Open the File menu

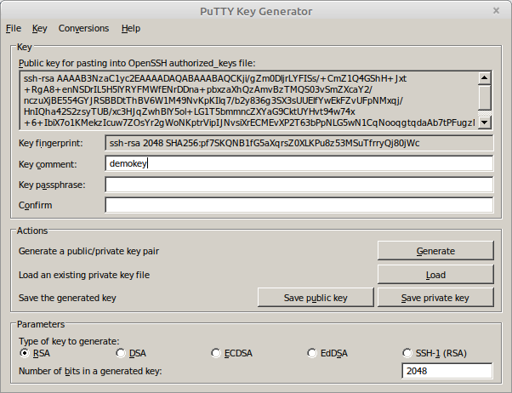(x=14, y=28)
